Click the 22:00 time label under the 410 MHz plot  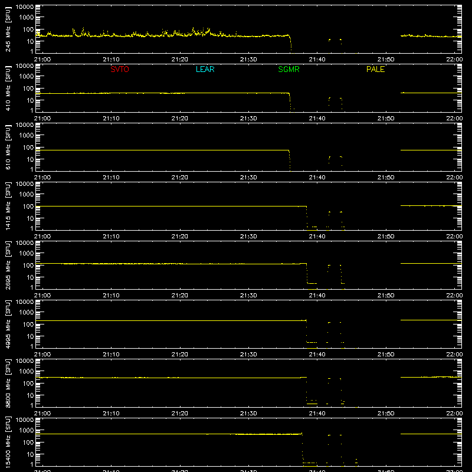click(454, 119)
